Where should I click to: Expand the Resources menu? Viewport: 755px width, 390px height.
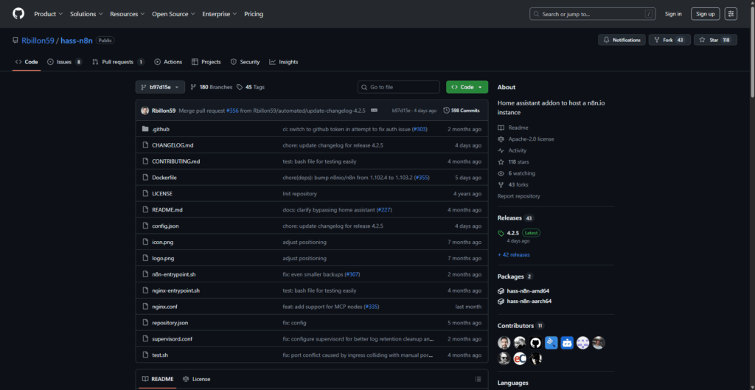coord(127,14)
